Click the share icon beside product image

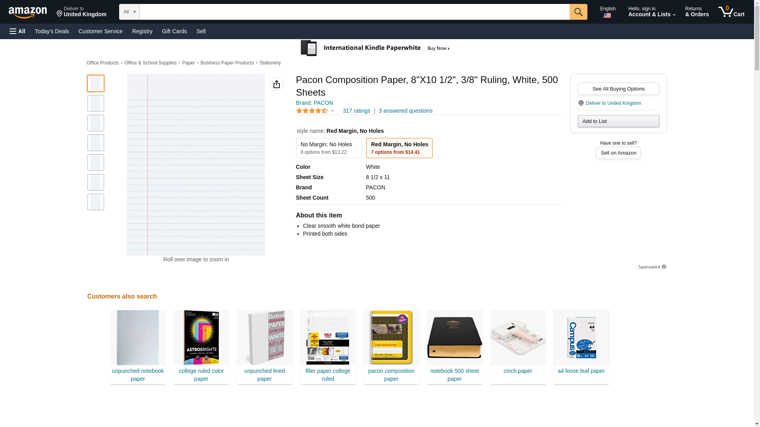click(276, 84)
